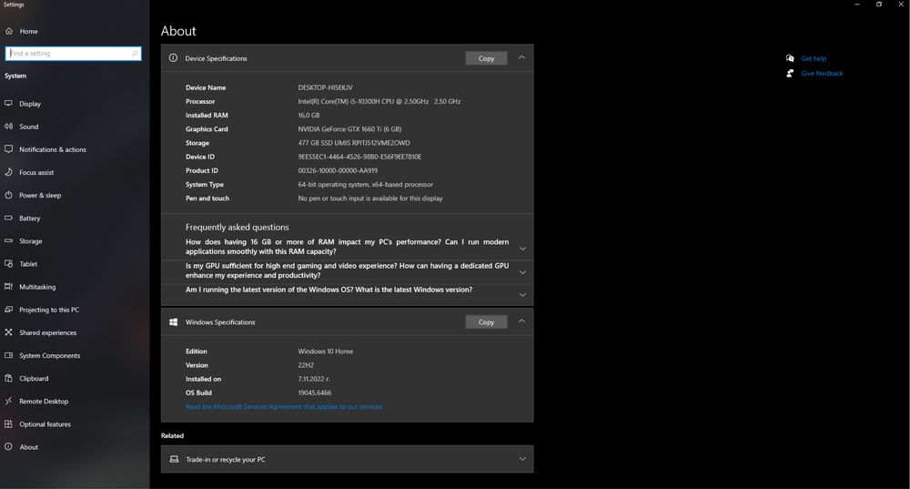Click the Device Specifications info icon
Viewport: 910px width, 489px height.
click(173, 58)
